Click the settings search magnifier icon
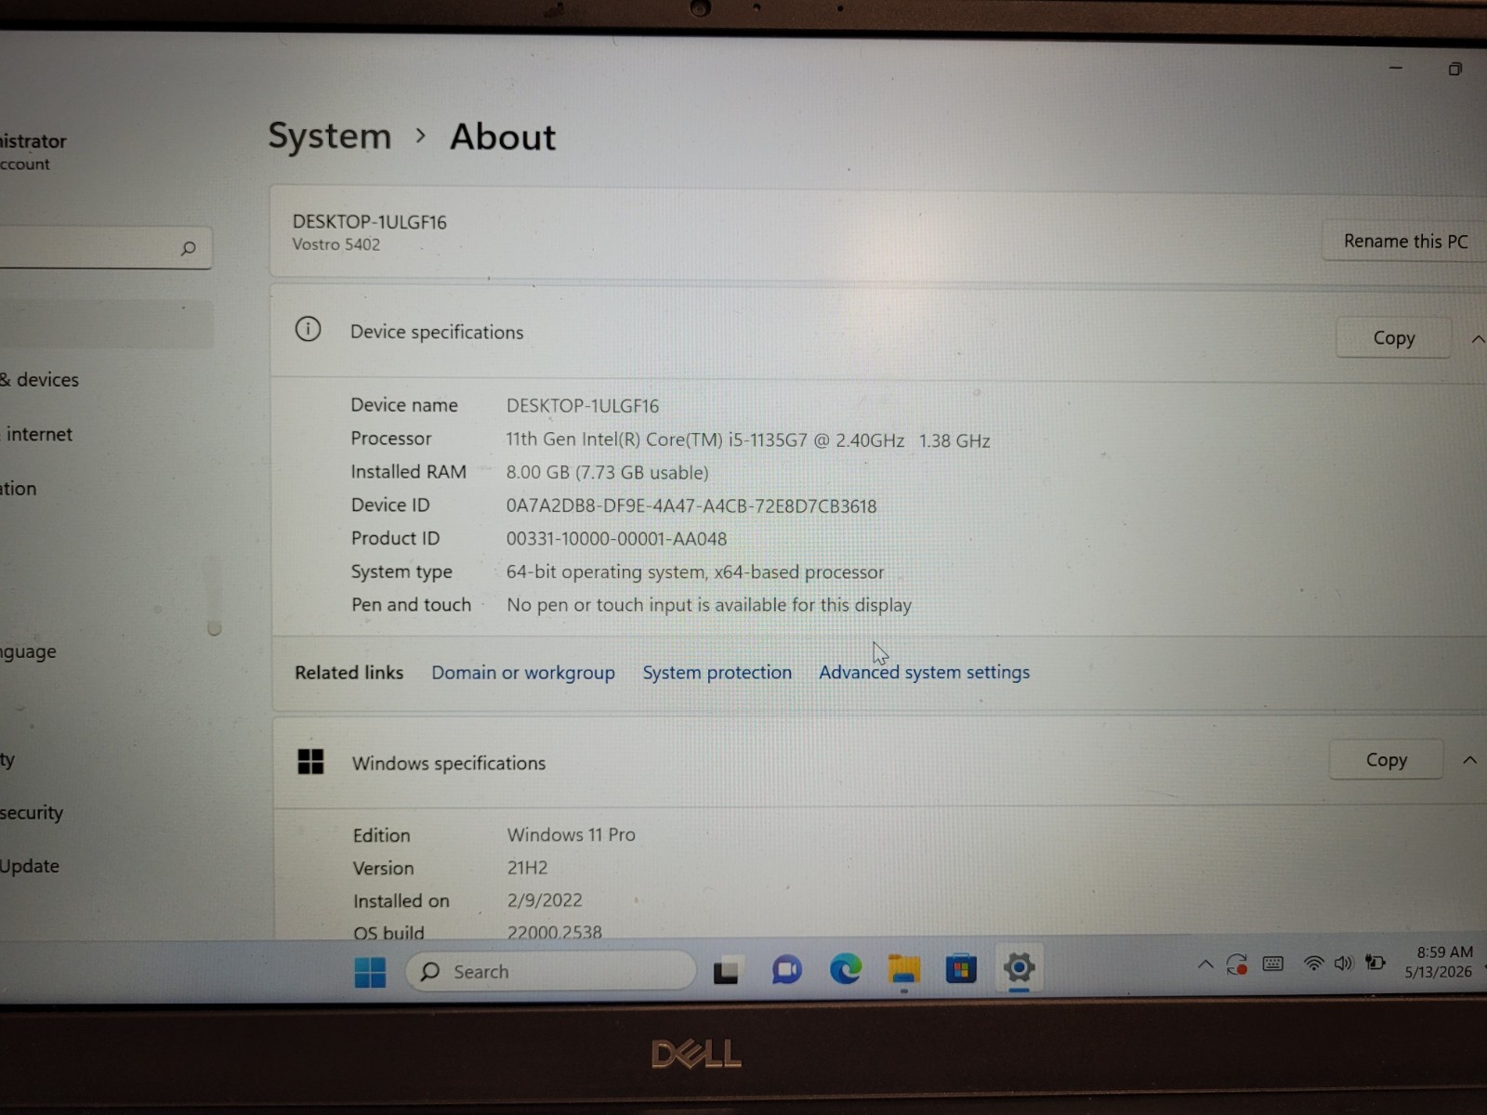 tap(189, 248)
